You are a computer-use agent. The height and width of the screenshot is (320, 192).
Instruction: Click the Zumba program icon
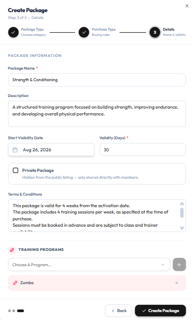(15, 283)
